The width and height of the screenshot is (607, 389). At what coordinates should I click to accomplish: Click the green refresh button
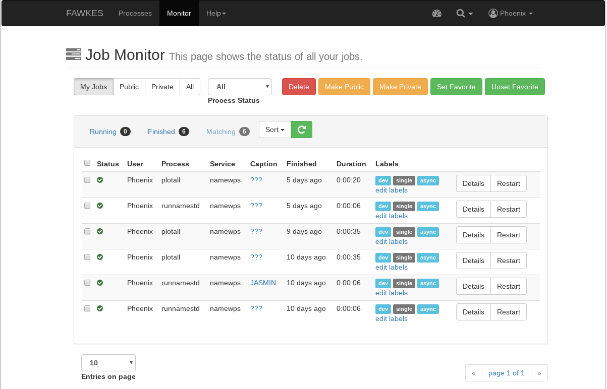pos(302,129)
